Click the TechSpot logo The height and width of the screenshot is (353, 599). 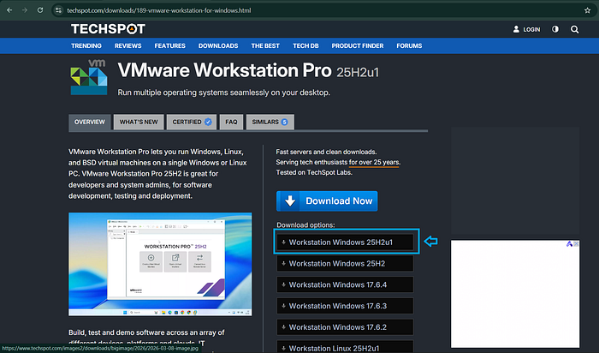tap(108, 29)
